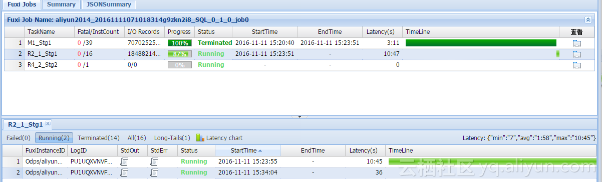Close the R2_1_Stg1 detail tab

click(48, 124)
